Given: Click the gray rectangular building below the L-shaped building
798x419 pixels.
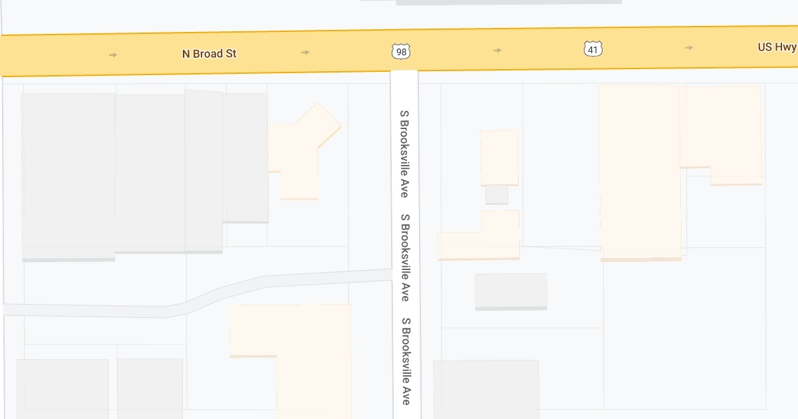Looking at the screenshot, I should [511, 291].
